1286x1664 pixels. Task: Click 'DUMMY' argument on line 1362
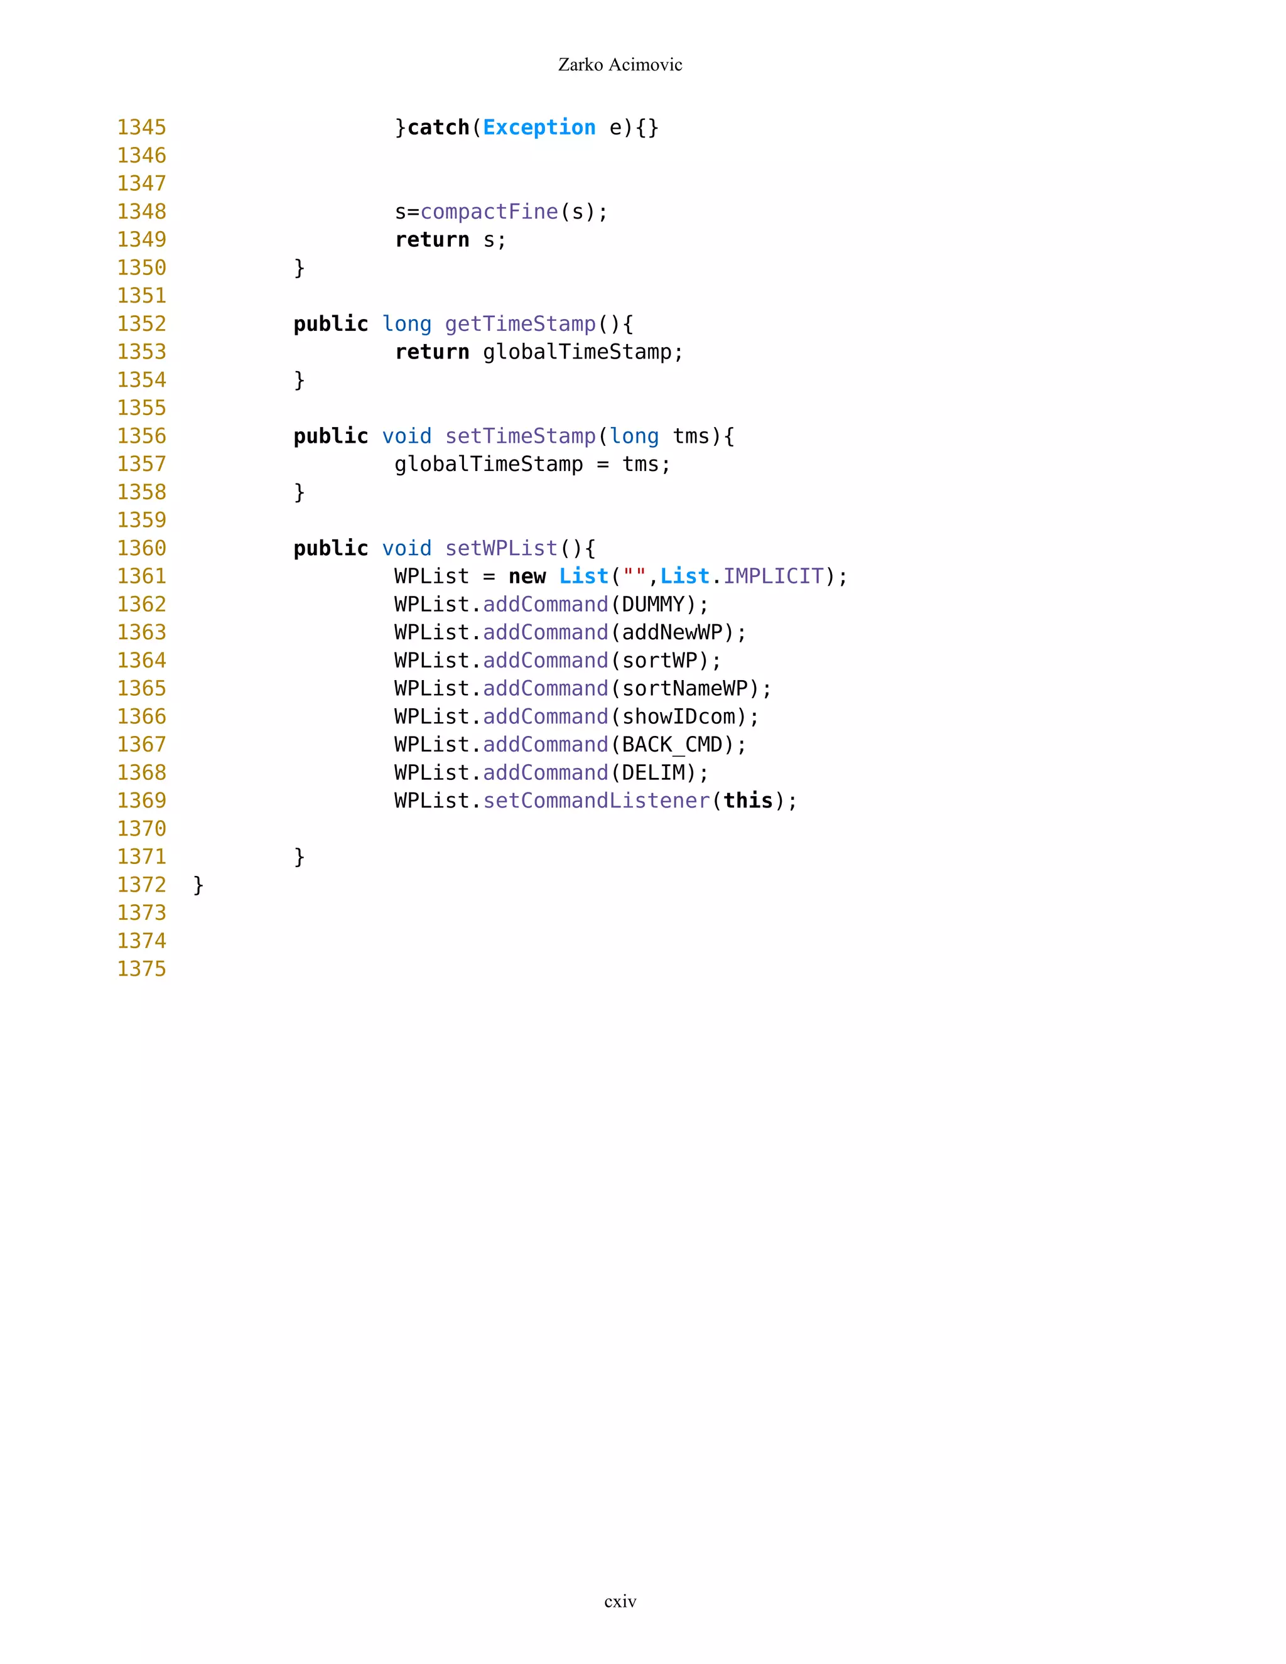click(653, 604)
